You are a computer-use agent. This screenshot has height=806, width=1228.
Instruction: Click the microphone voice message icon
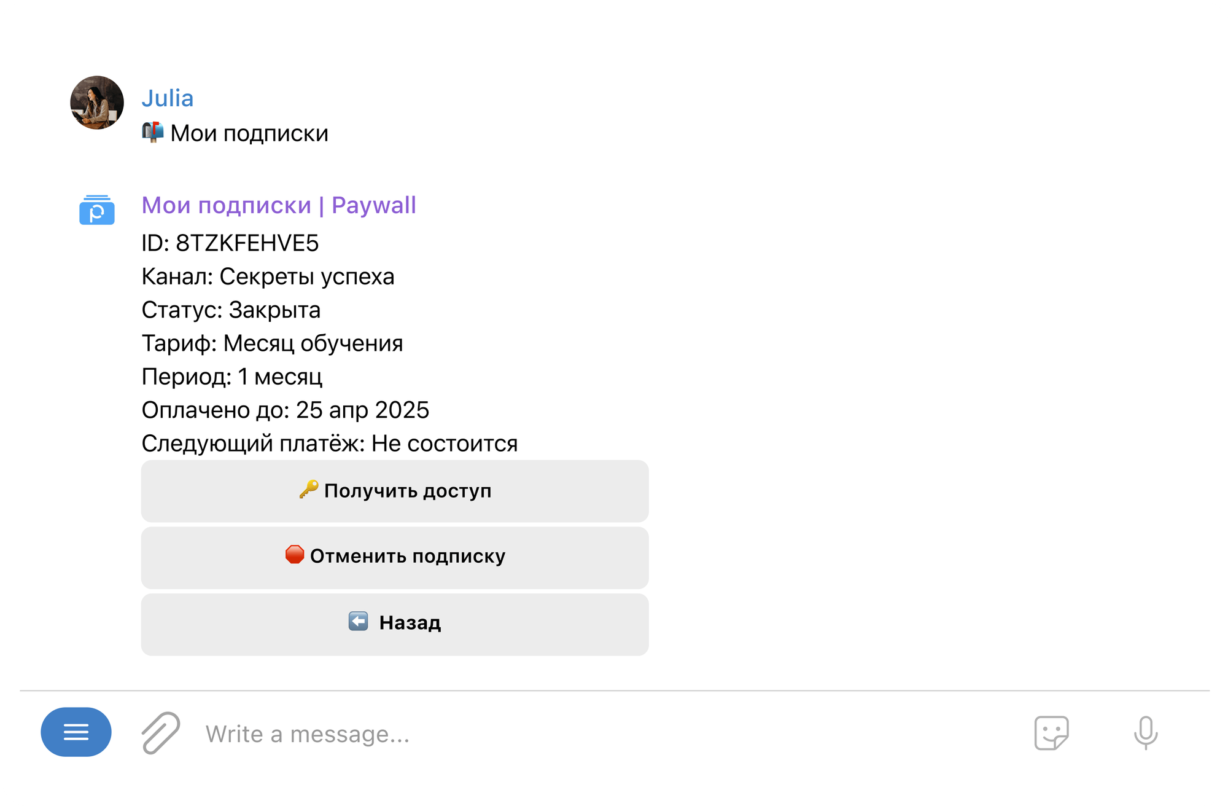(1145, 732)
